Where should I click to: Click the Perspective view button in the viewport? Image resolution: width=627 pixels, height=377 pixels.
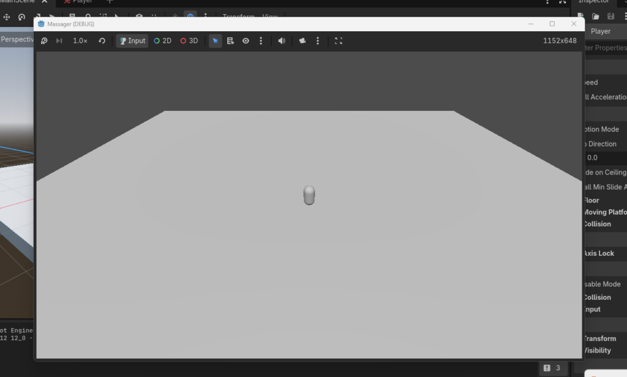pos(17,39)
